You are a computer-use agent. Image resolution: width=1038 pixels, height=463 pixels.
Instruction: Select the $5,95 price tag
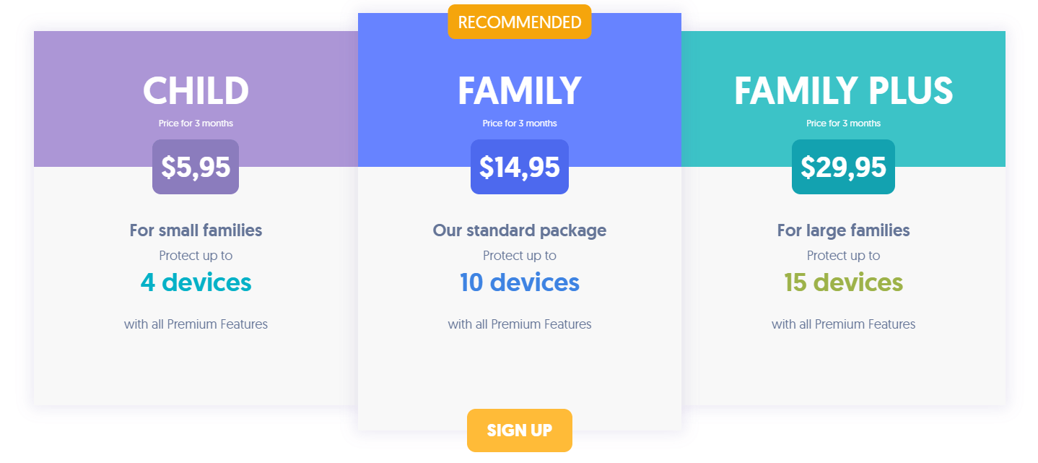point(196,167)
